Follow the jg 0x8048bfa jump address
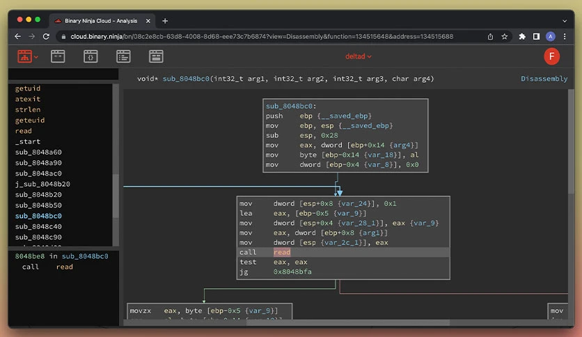Image resolution: width=582 pixels, height=337 pixels. pyautogui.click(x=292, y=272)
